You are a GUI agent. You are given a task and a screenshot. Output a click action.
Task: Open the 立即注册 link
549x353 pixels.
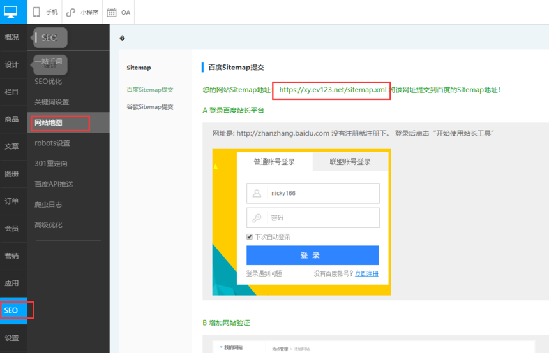coord(366,273)
